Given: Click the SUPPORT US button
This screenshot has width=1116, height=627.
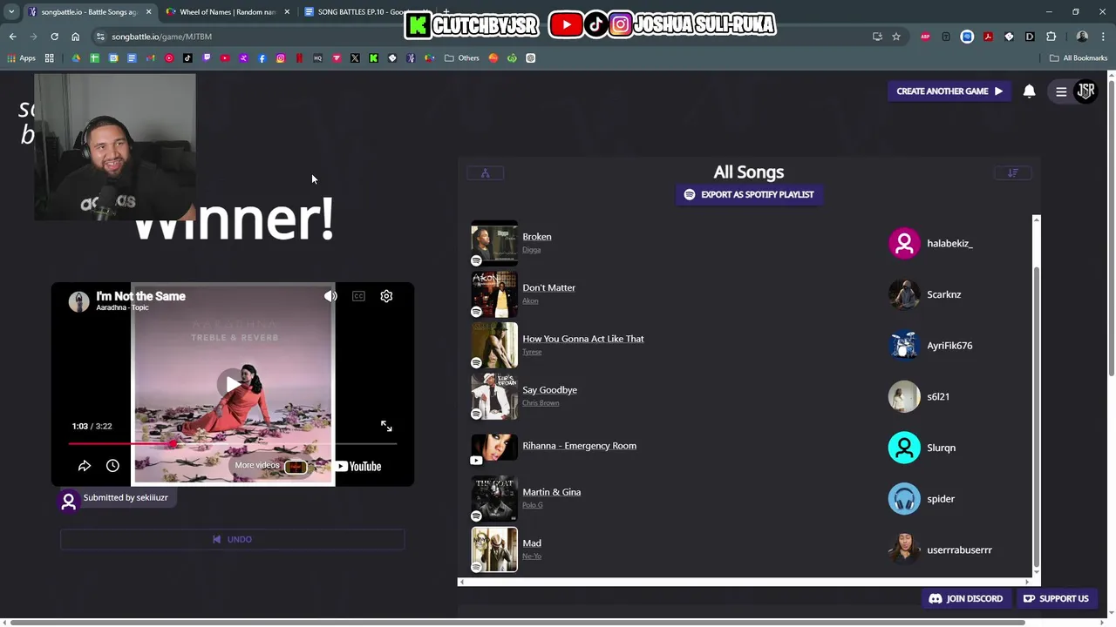Looking at the screenshot, I should pyautogui.click(x=1056, y=598).
